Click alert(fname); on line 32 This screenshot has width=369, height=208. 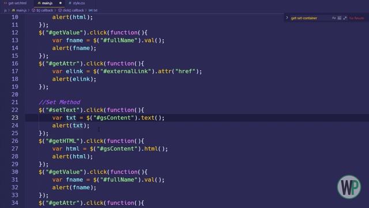pos(74,187)
